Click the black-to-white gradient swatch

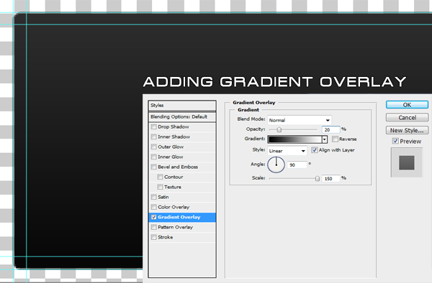click(x=294, y=139)
